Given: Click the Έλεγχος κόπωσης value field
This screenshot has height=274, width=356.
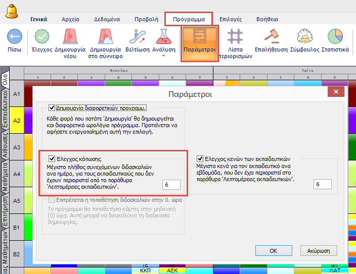Looking at the screenshot, I should [171, 185].
